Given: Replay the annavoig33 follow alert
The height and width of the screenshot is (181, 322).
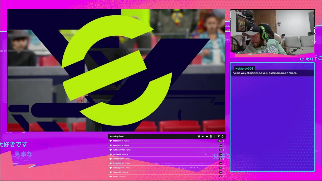Looking at the screenshot, I should [223, 168].
